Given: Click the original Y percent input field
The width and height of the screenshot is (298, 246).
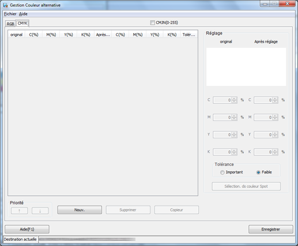Looking at the screenshot, I should 222,135.
